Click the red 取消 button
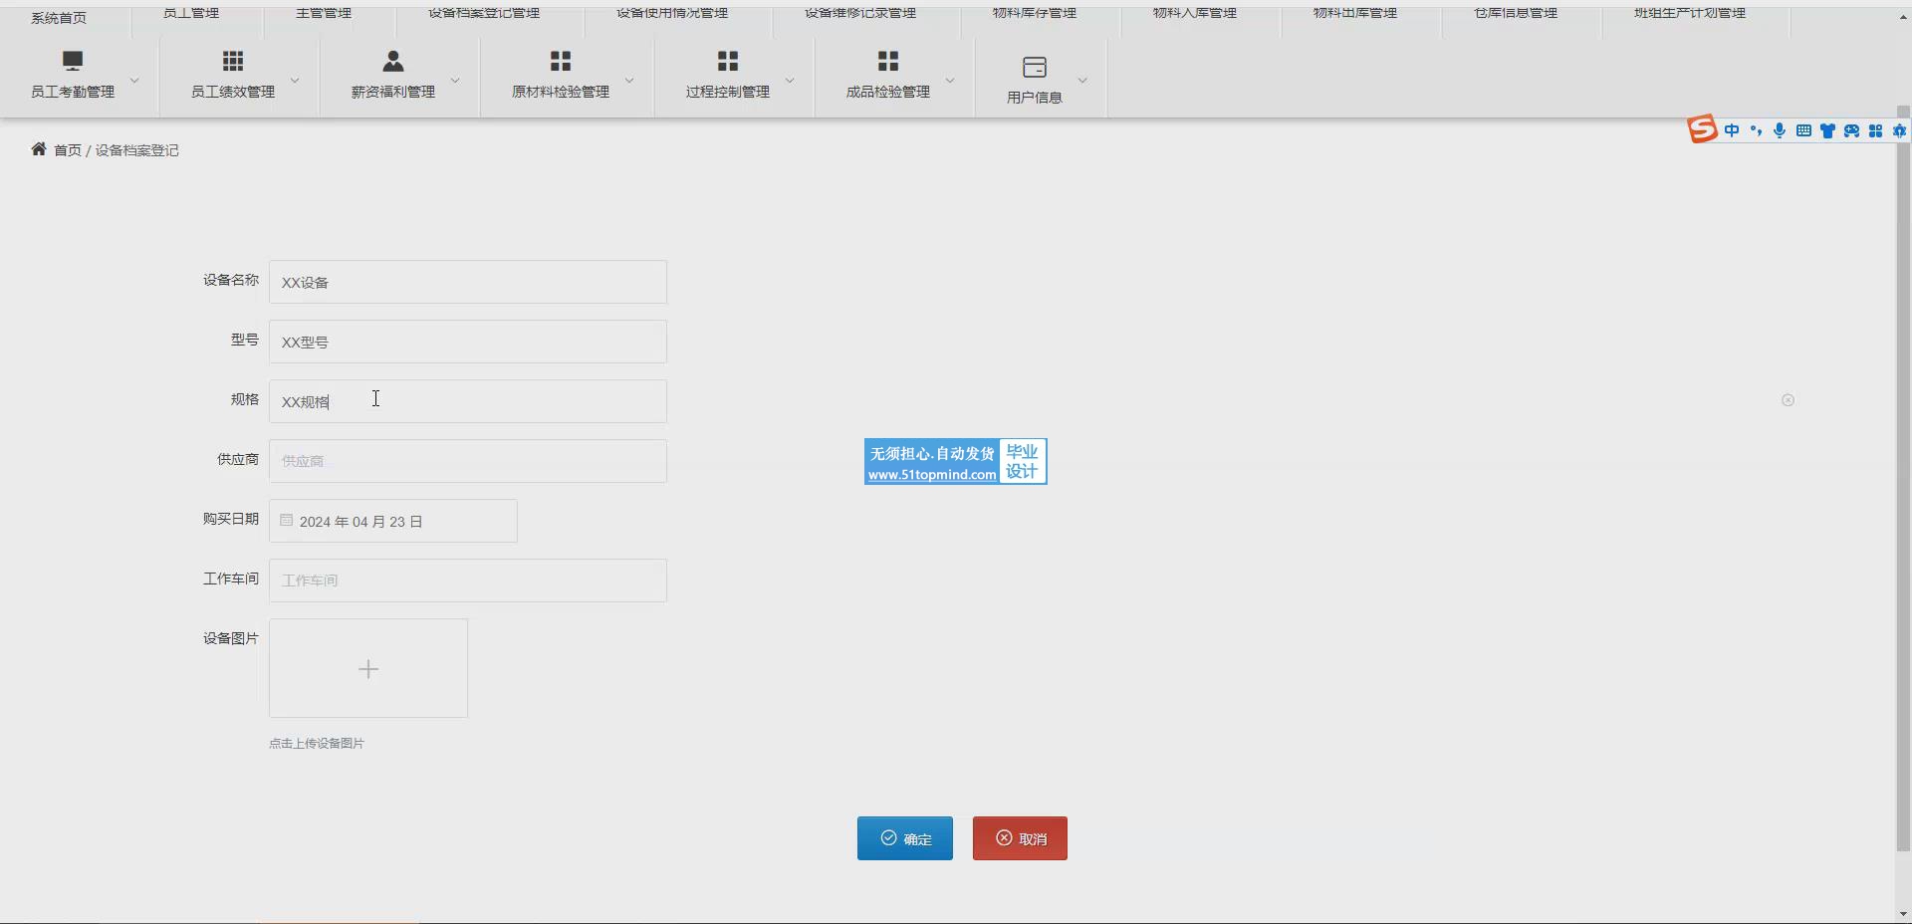 pyautogui.click(x=1020, y=838)
